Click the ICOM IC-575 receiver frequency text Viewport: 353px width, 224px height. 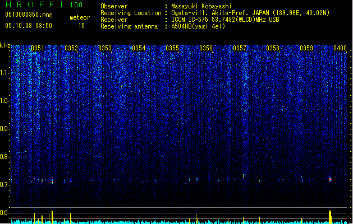tap(225, 20)
